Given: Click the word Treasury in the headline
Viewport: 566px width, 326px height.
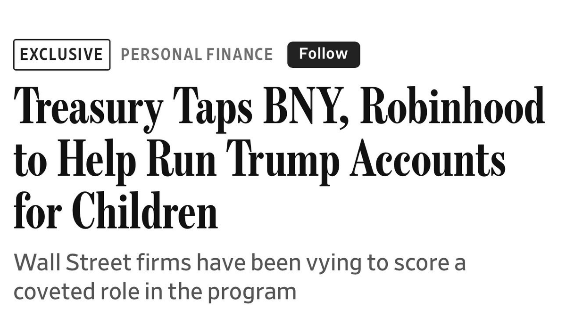Looking at the screenshot, I should pos(88,110).
